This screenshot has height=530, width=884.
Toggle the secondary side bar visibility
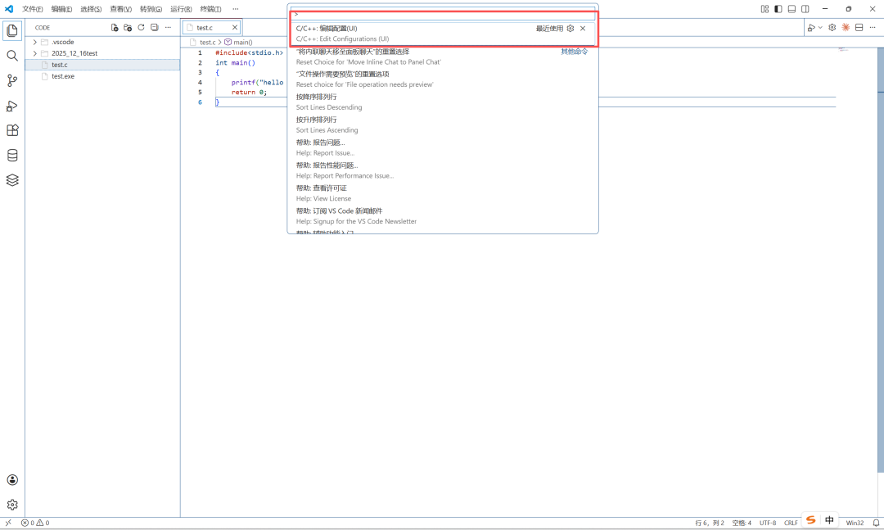(805, 9)
